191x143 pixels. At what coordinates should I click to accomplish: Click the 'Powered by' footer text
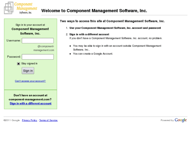point(167,120)
